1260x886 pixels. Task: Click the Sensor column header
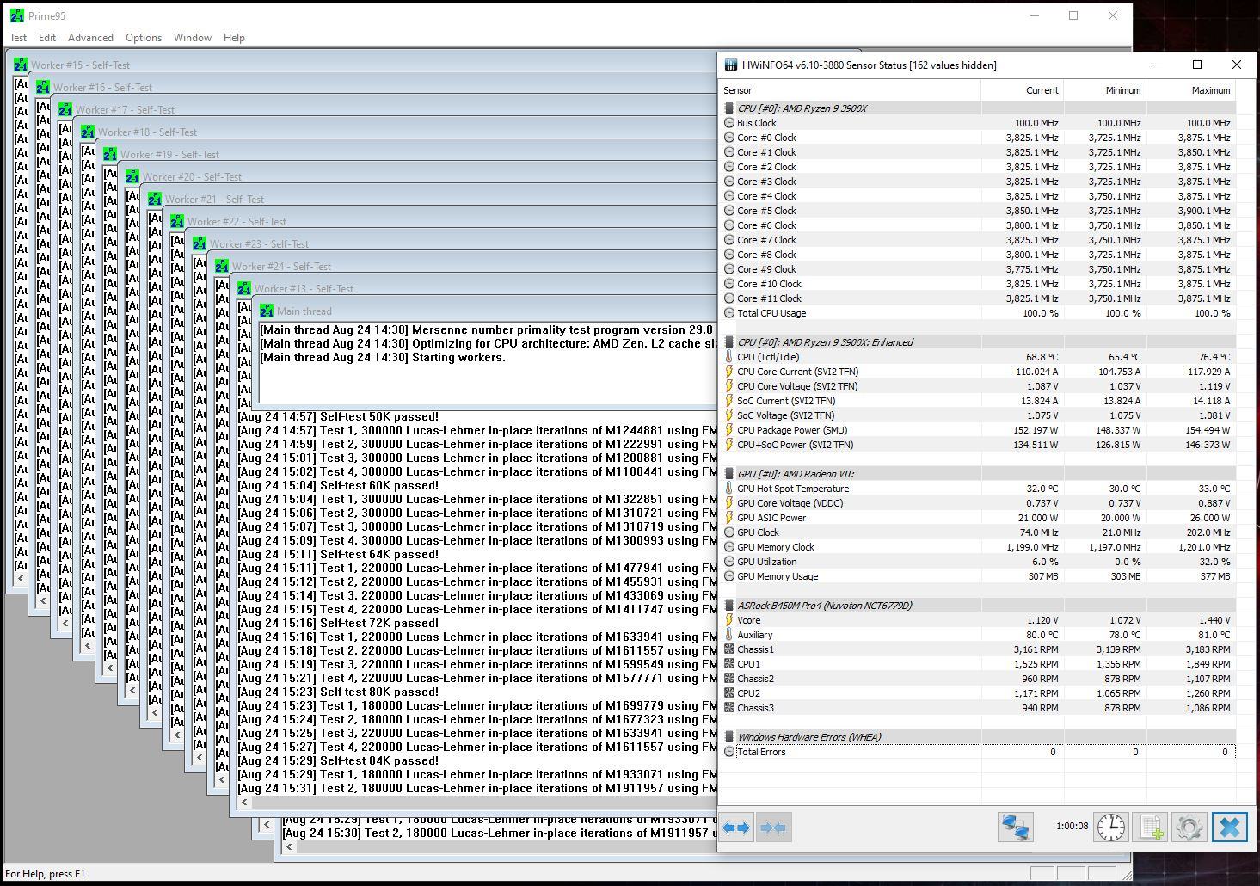850,90
